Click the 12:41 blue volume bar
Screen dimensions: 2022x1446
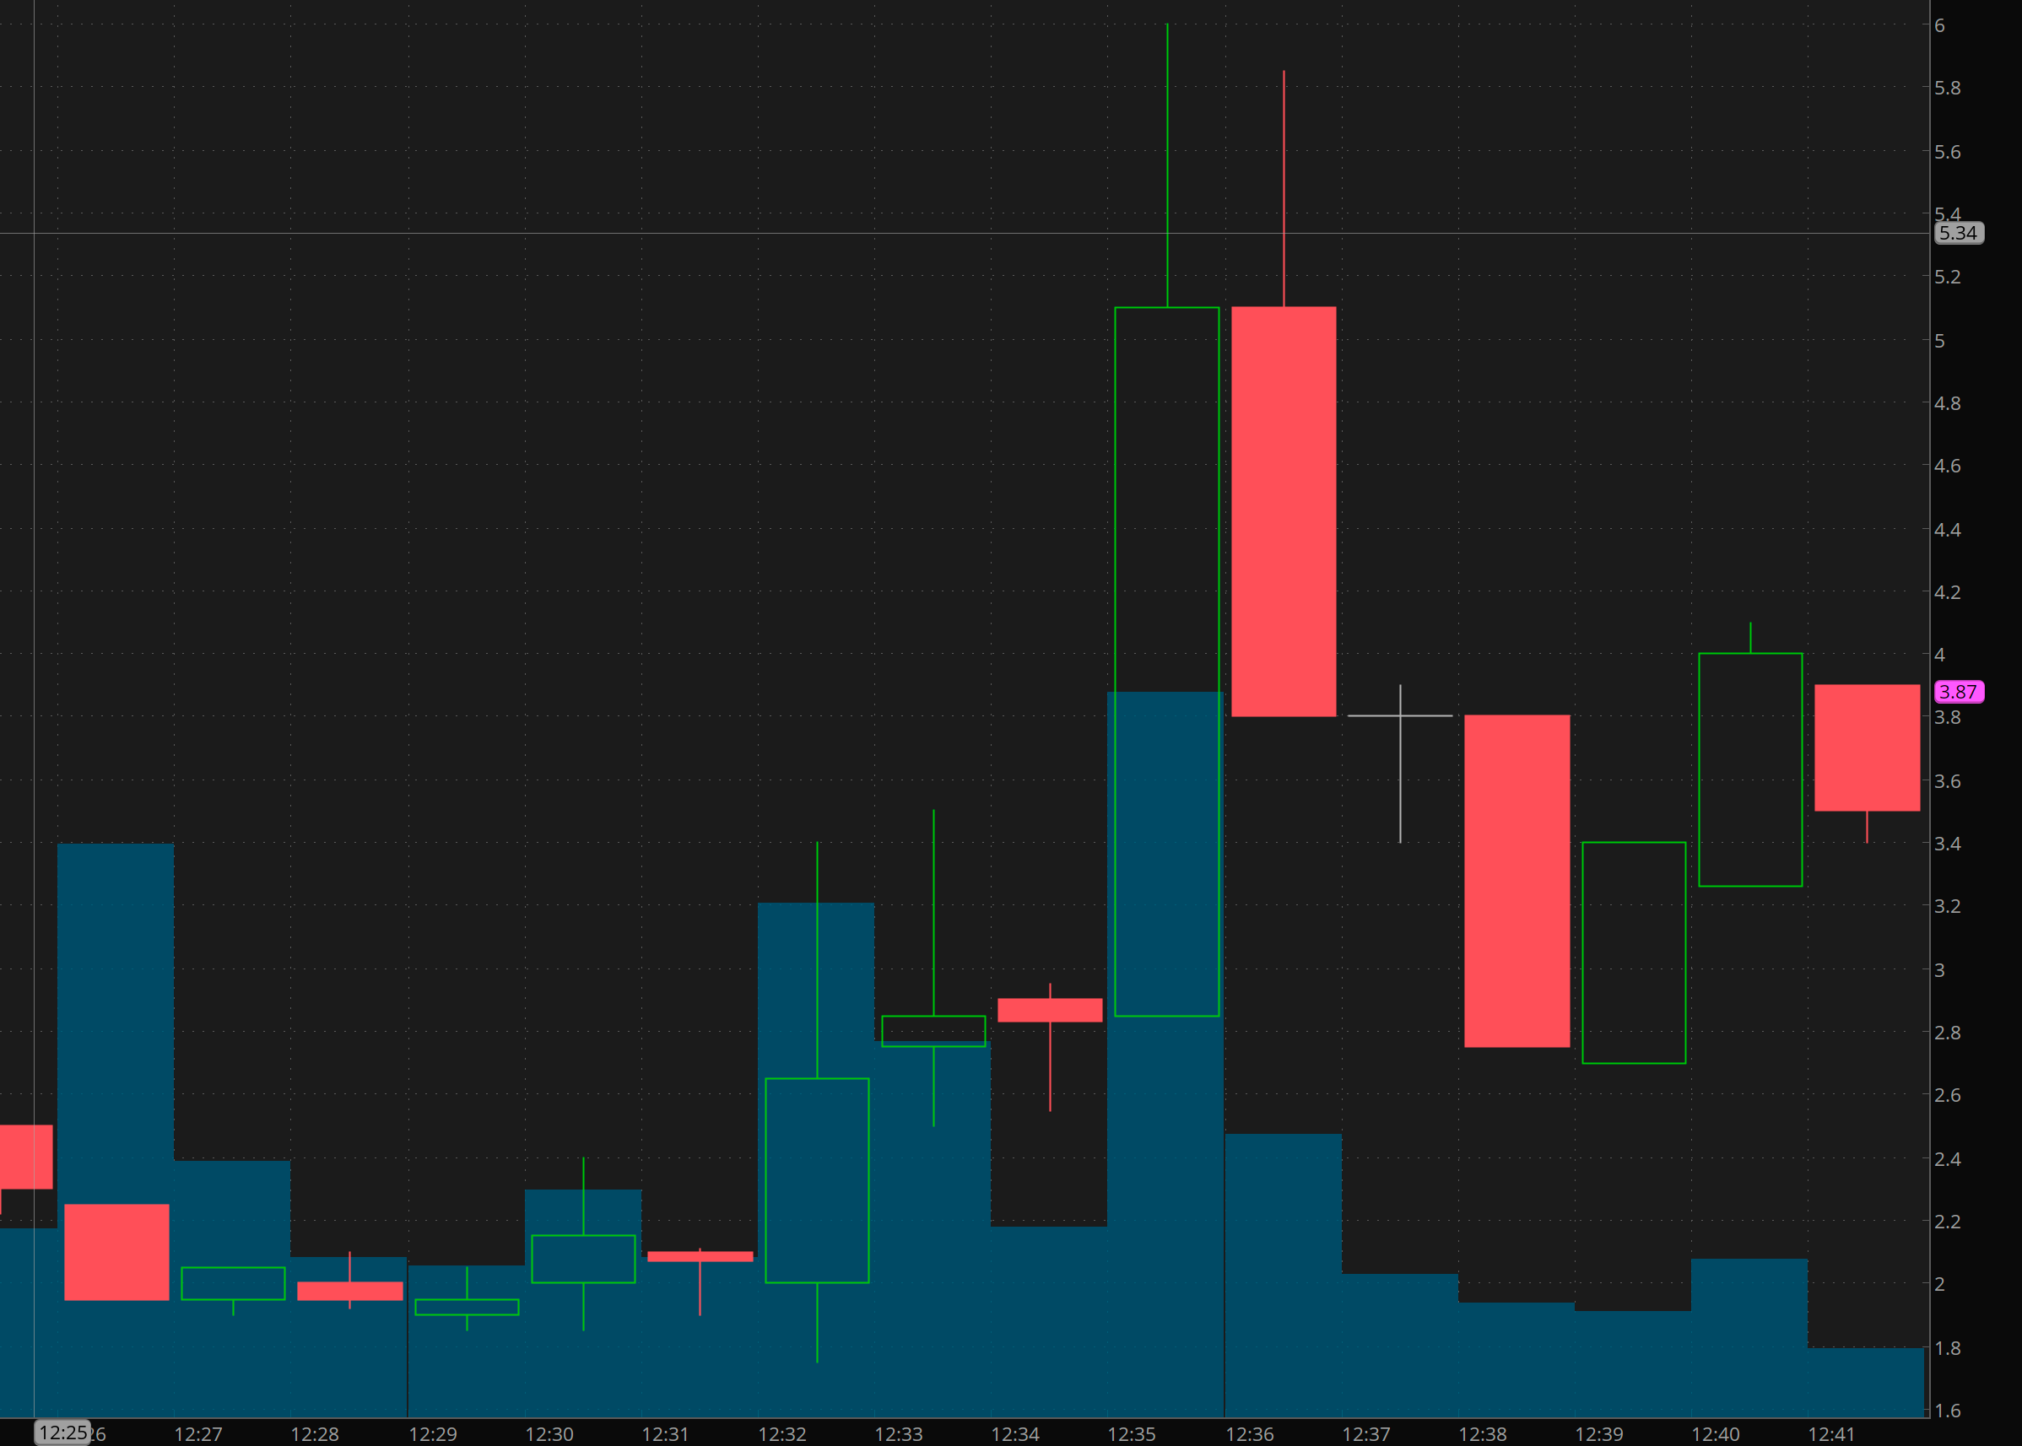[1865, 1384]
